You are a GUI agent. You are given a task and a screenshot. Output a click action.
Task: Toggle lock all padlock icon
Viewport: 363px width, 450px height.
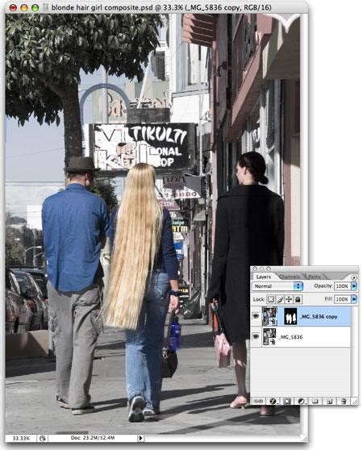[x=298, y=299]
